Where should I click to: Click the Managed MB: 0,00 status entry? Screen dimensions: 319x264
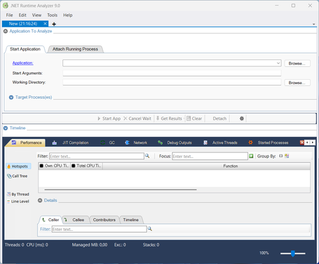89,245
